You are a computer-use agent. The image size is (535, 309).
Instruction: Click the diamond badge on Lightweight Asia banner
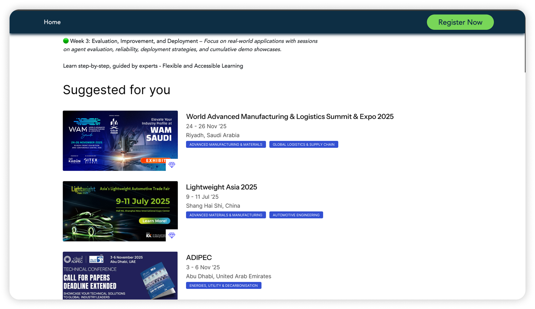coord(172,235)
